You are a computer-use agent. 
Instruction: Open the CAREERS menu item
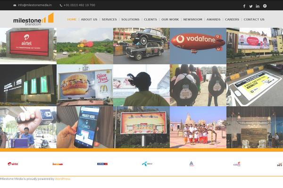click(232, 19)
